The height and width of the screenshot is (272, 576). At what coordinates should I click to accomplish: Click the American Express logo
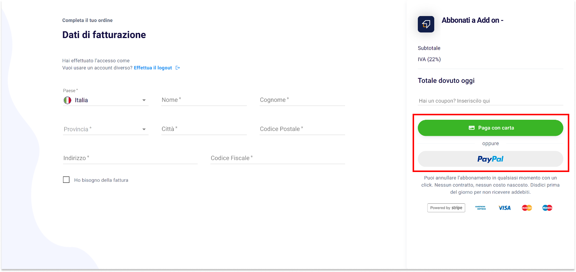480,208
